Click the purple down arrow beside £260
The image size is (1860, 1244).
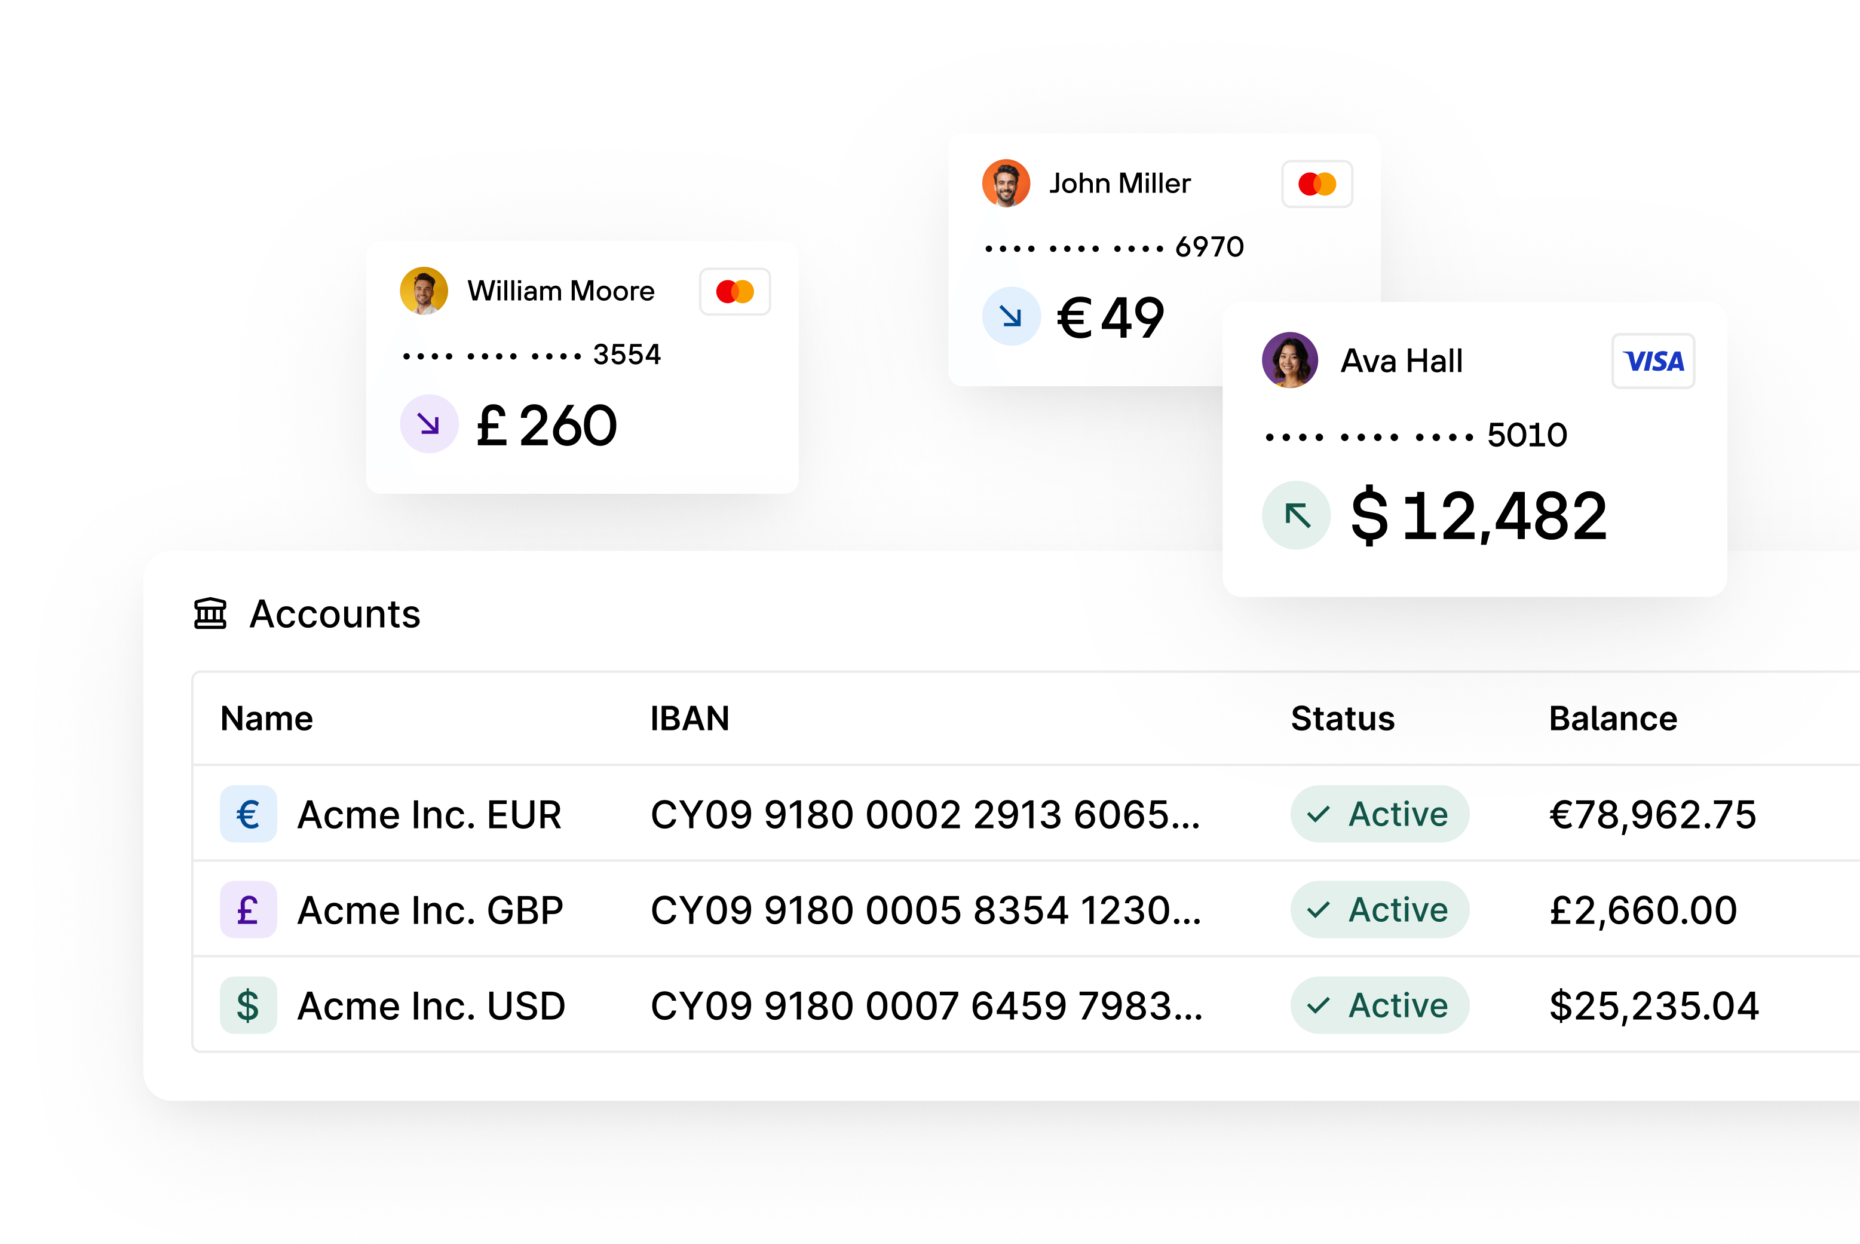pyautogui.click(x=429, y=424)
